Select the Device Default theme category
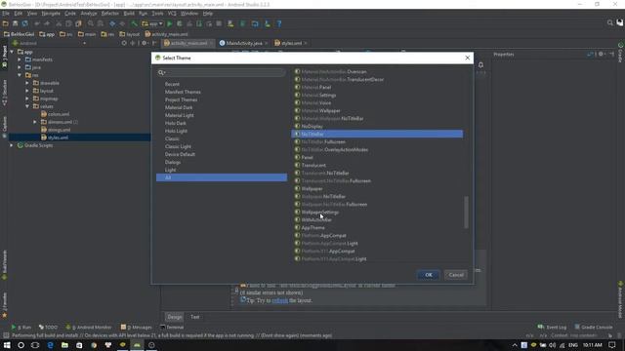The width and height of the screenshot is (625, 351). click(x=180, y=154)
